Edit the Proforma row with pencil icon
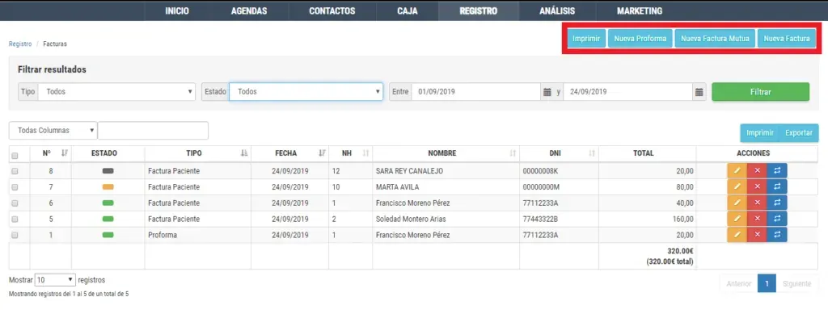 tap(737, 235)
